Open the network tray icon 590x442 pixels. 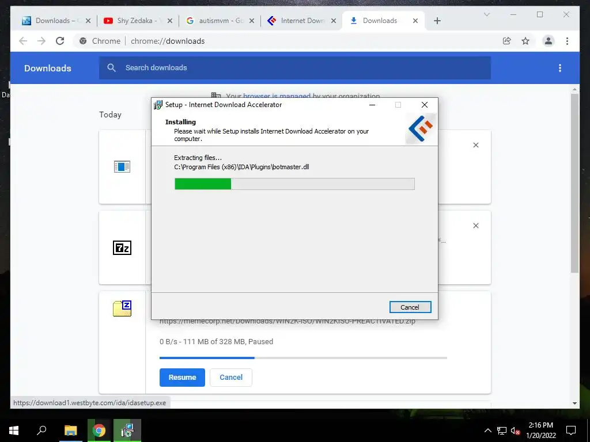tap(502, 430)
